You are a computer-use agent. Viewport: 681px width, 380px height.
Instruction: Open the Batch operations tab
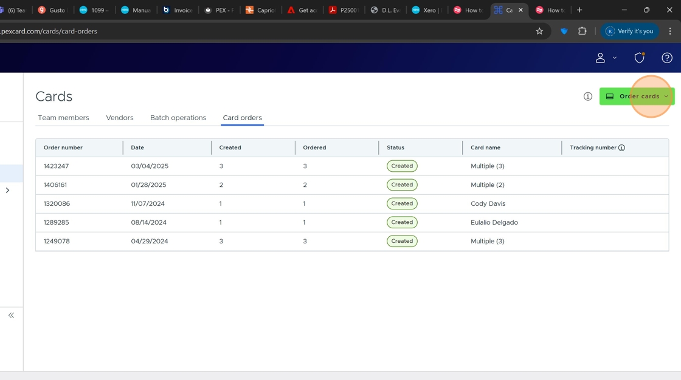(178, 118)
